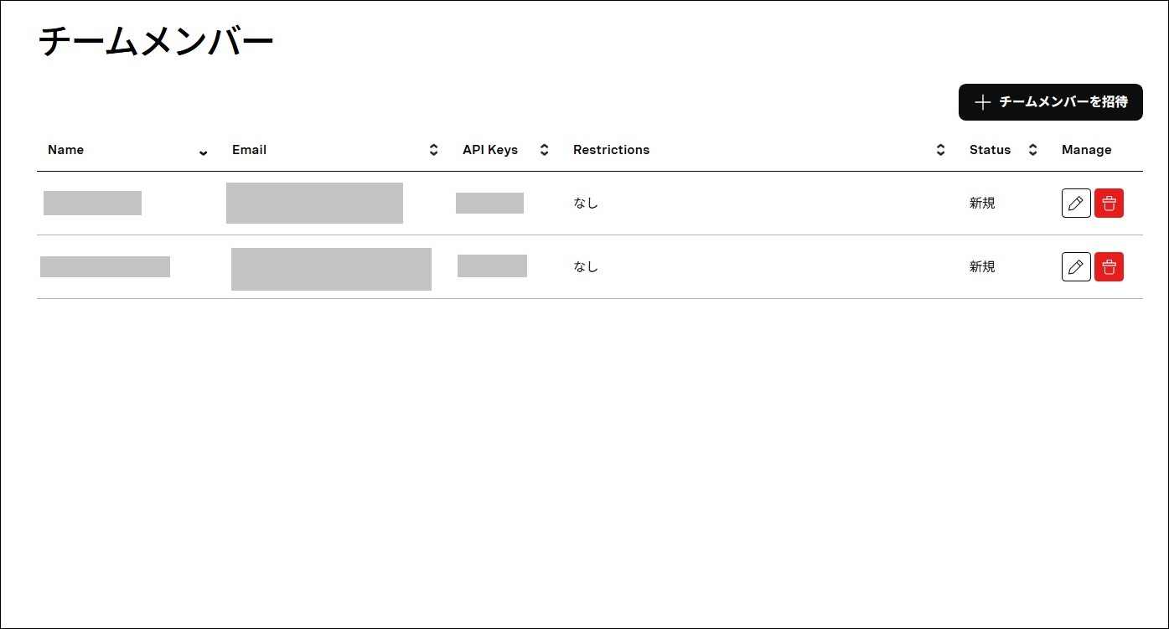Click the Restrictions header label
Image resolution: width=1169 pixels, height=629 pixels.
pyautogui.click(x=611, y=150)
